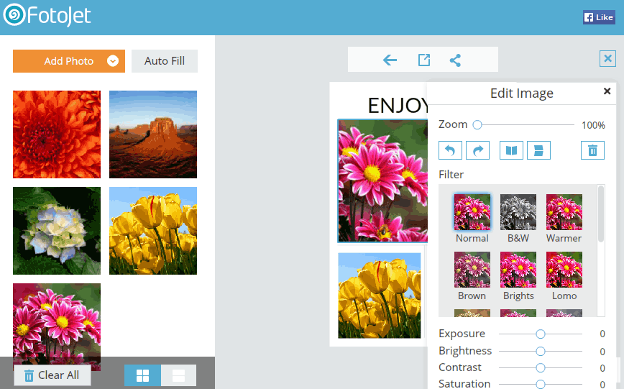Switch to list thumbnail view
This screenshot has width=624, height=389.
click(x=178, y=375)
